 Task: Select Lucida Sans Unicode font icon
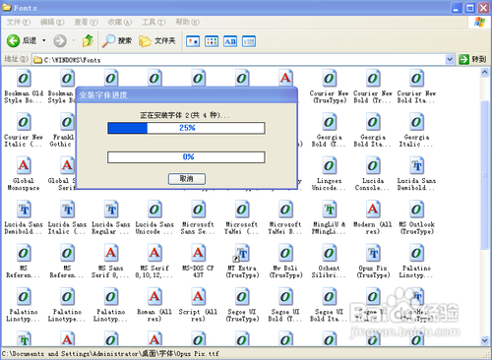click(154, 210)
